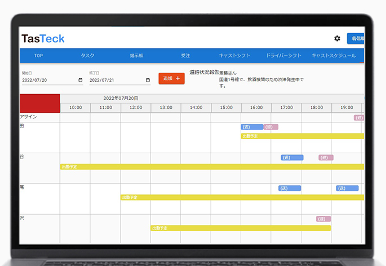Switch to ドライバーシフト tab

(283, 56)
